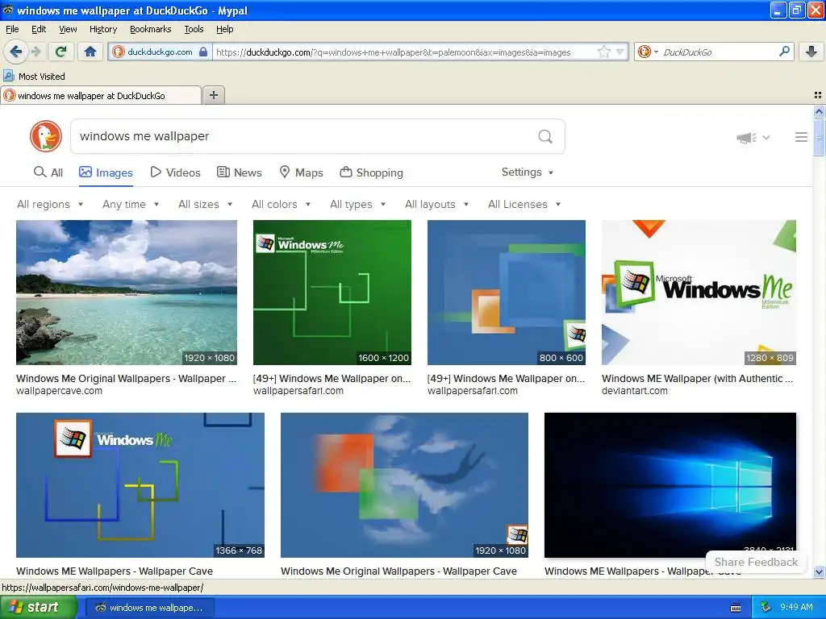This screenshot has width=826, height=619.
Task: Select the 'windows me wallpaper at DuckDuckGo' tab
Action: (x=101, y=95)
